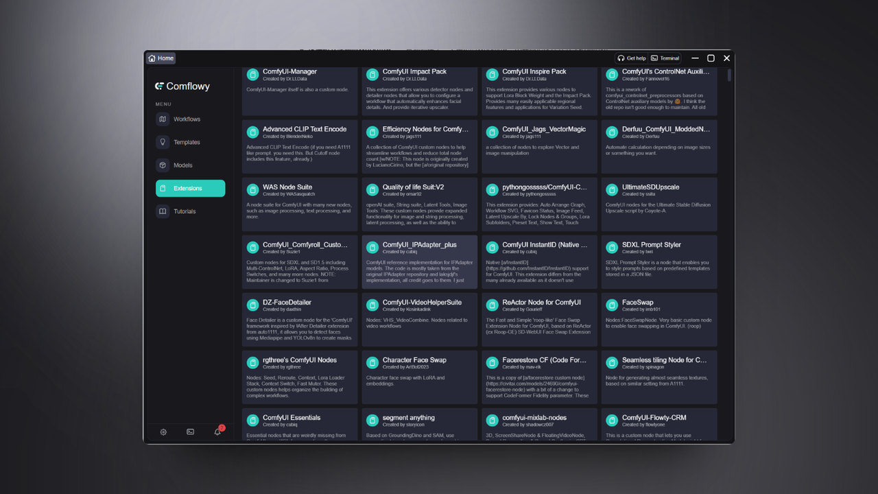This screenshot has width=878, height=494.
Task: Click the FaceSwap extension icon
Action: click(612, 305)
